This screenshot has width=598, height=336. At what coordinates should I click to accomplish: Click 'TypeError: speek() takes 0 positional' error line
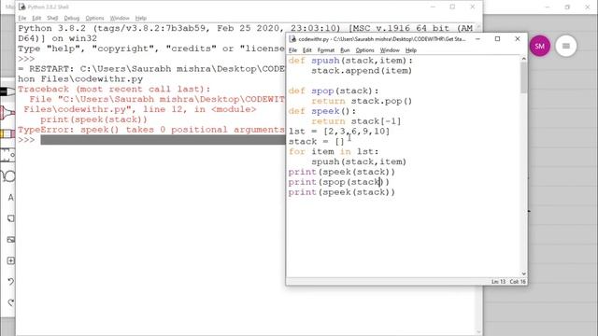[x=151, y=130]
